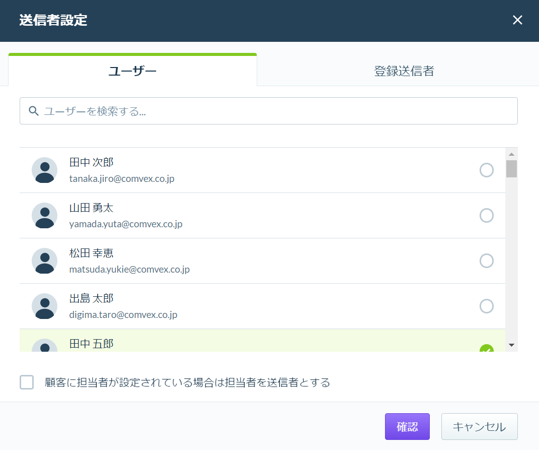
Task: Close the 送信者設定 dialog with X
Action: [517, 20]
